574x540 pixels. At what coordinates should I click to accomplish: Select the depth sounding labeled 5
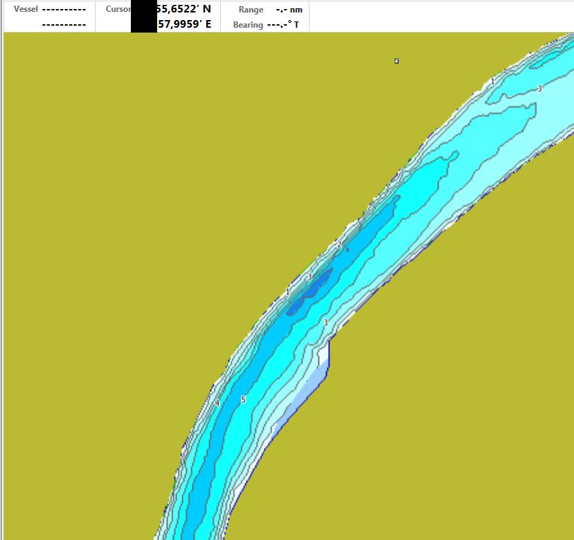click(x=243, y=400)
